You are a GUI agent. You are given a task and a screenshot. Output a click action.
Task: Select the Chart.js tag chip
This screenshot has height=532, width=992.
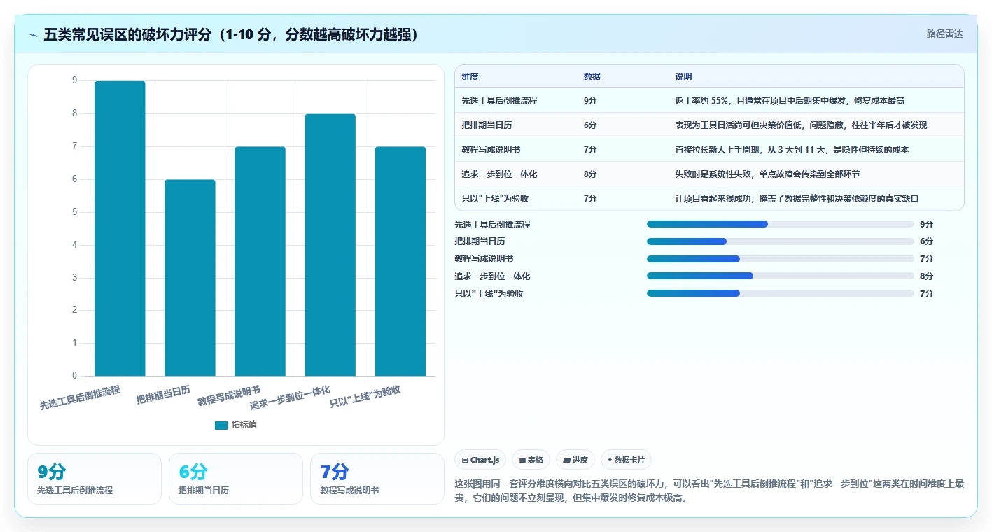[x=480, y=460]
